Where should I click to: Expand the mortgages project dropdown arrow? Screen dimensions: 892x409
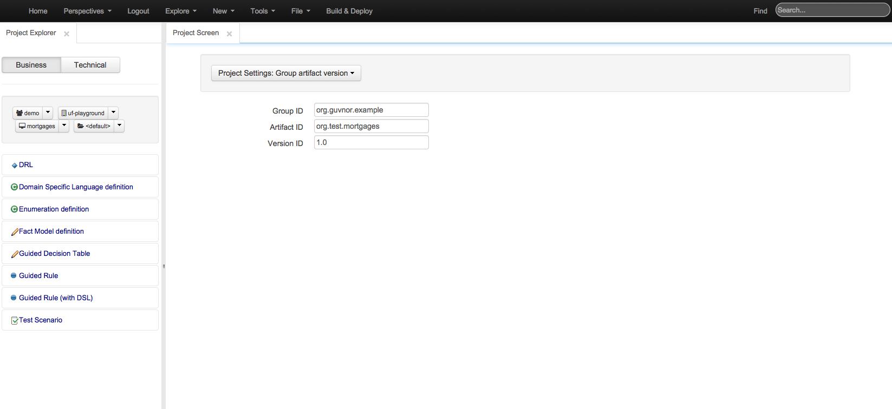(x=64, y=126)
